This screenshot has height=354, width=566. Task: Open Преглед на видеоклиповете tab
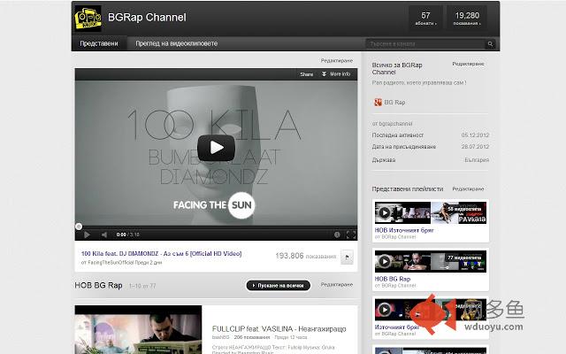(x=177, y=43)
